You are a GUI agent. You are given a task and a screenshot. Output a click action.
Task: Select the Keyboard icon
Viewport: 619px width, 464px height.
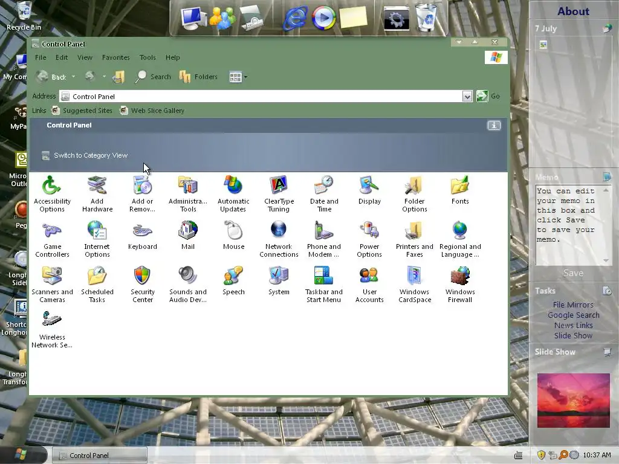click(143, 236)
